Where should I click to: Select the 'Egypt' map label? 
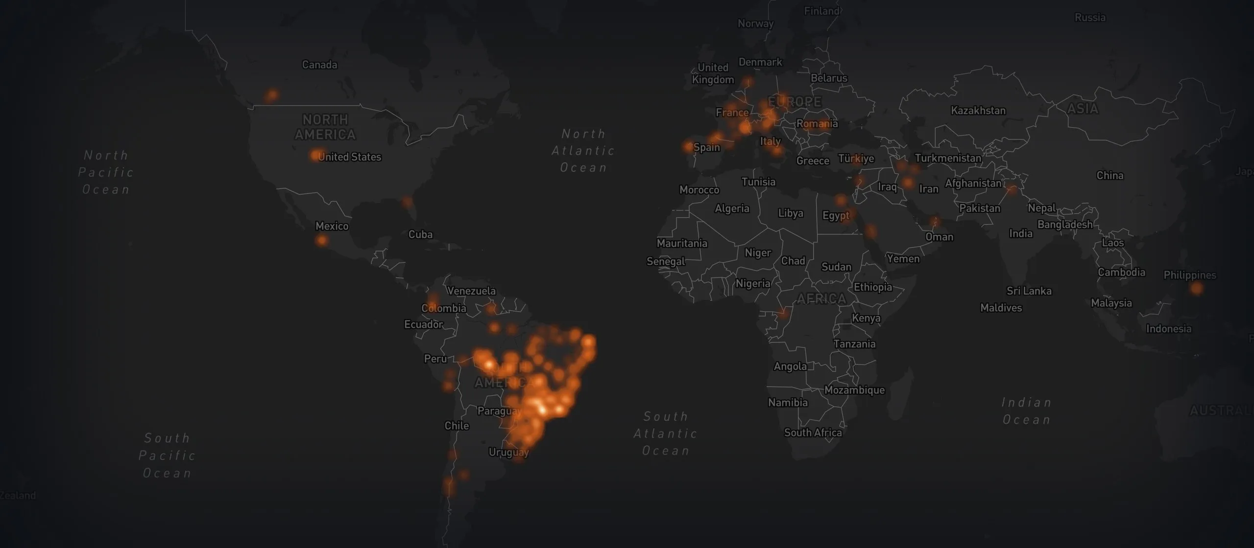click(836, 216)
